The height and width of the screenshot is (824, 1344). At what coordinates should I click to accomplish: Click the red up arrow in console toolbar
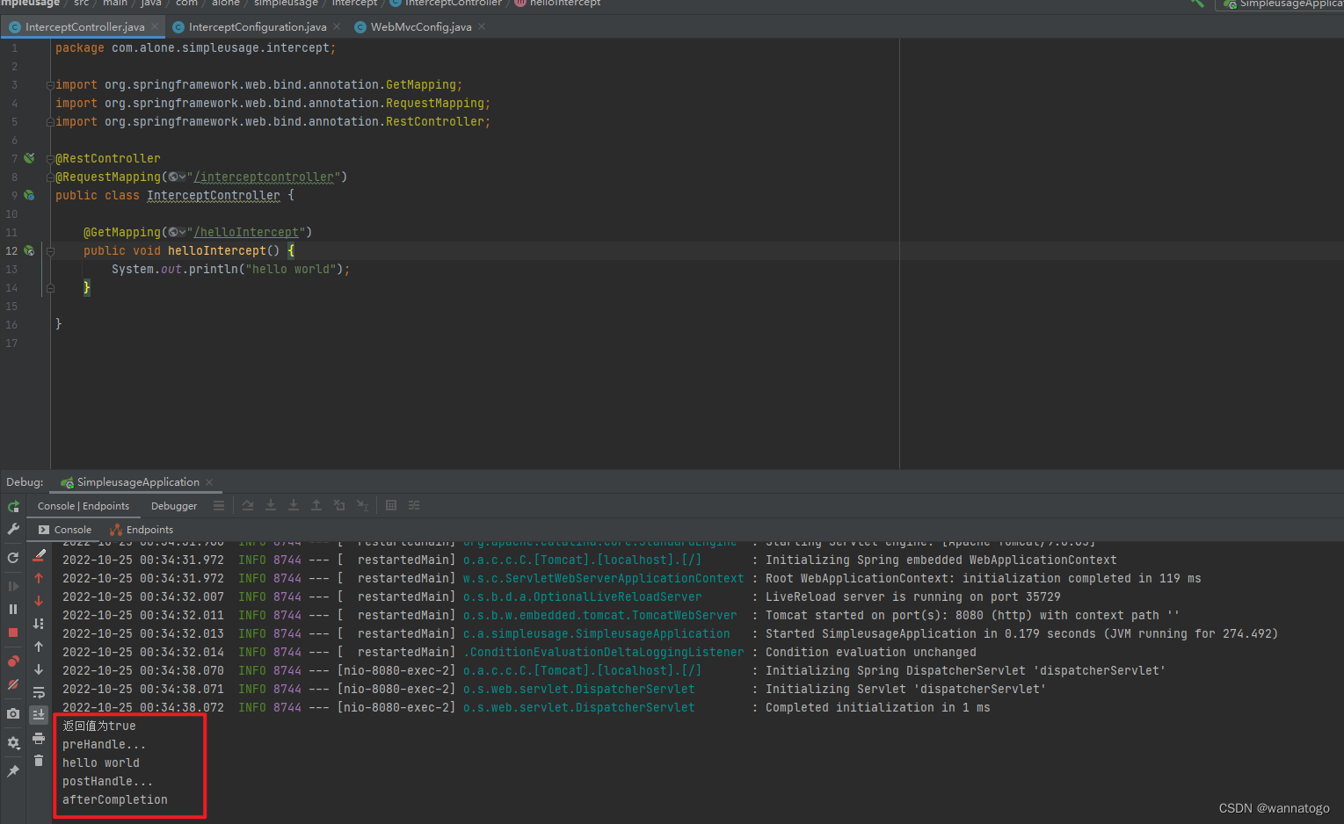(39, 578)
